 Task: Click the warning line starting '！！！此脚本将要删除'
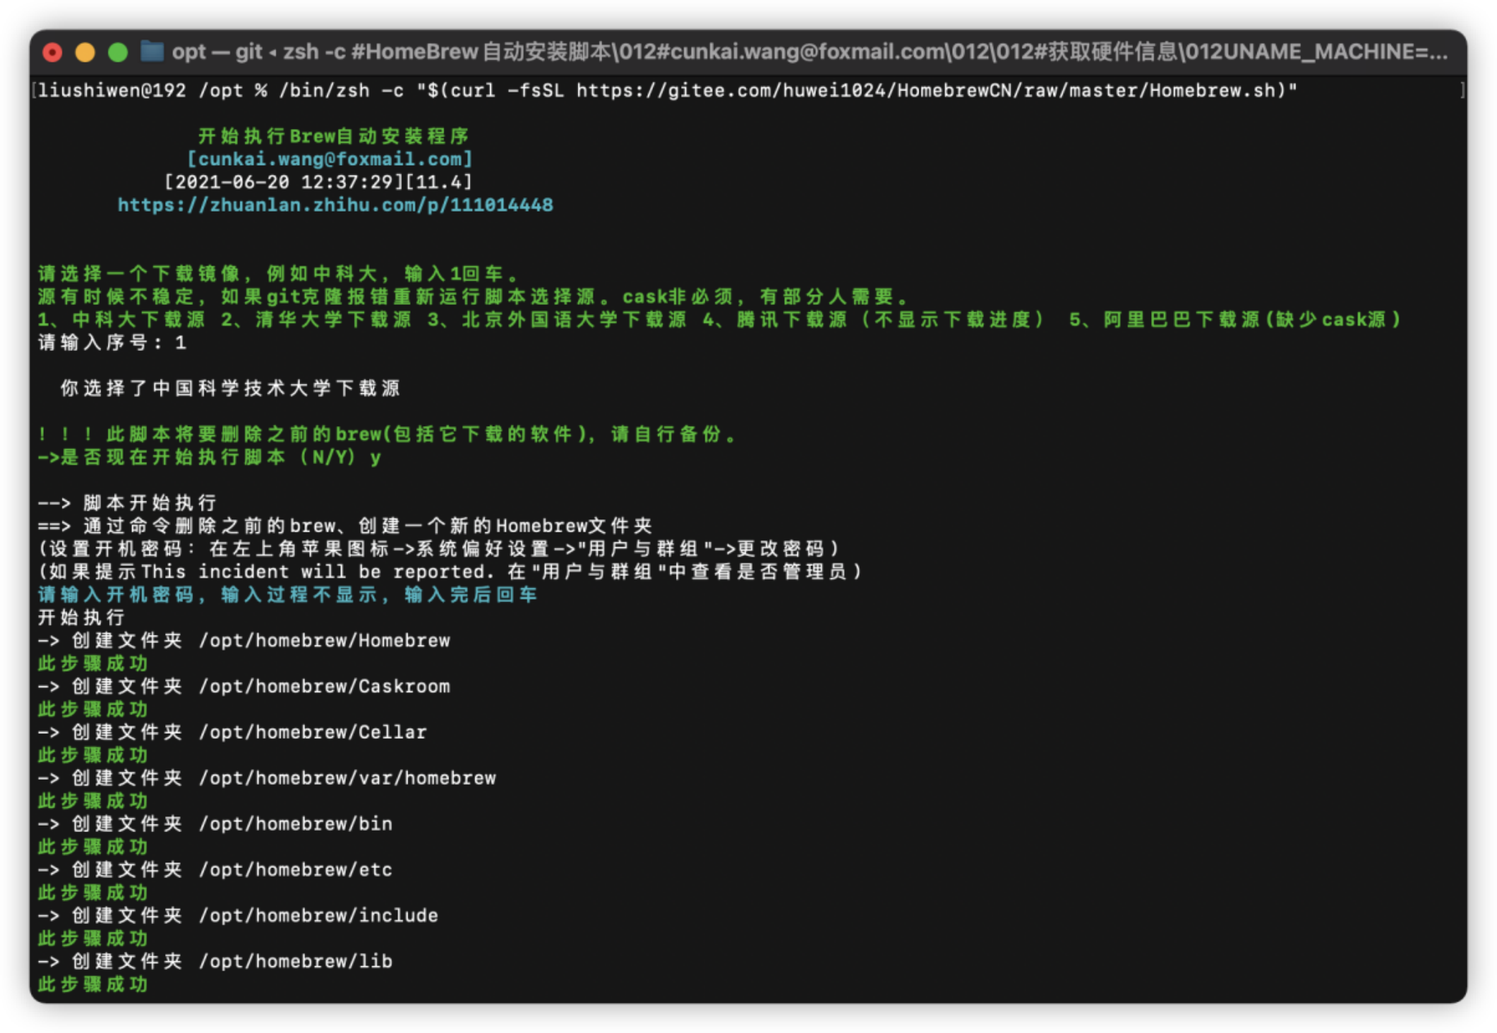point(387,434)
